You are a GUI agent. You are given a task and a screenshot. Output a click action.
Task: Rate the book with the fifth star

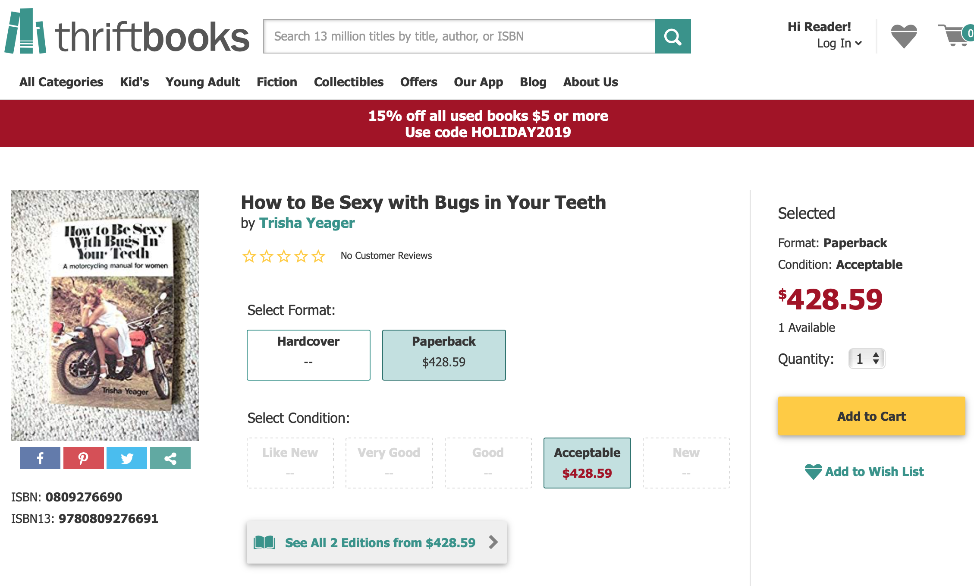(318, 256)
